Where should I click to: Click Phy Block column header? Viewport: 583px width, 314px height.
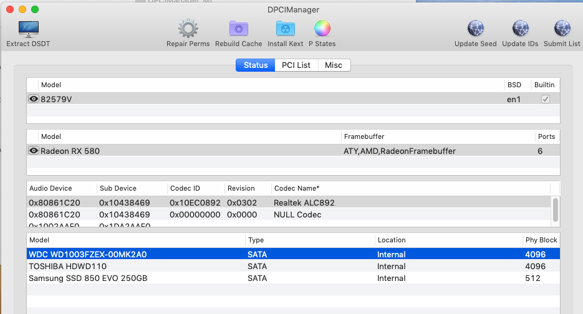click(541, 240)
